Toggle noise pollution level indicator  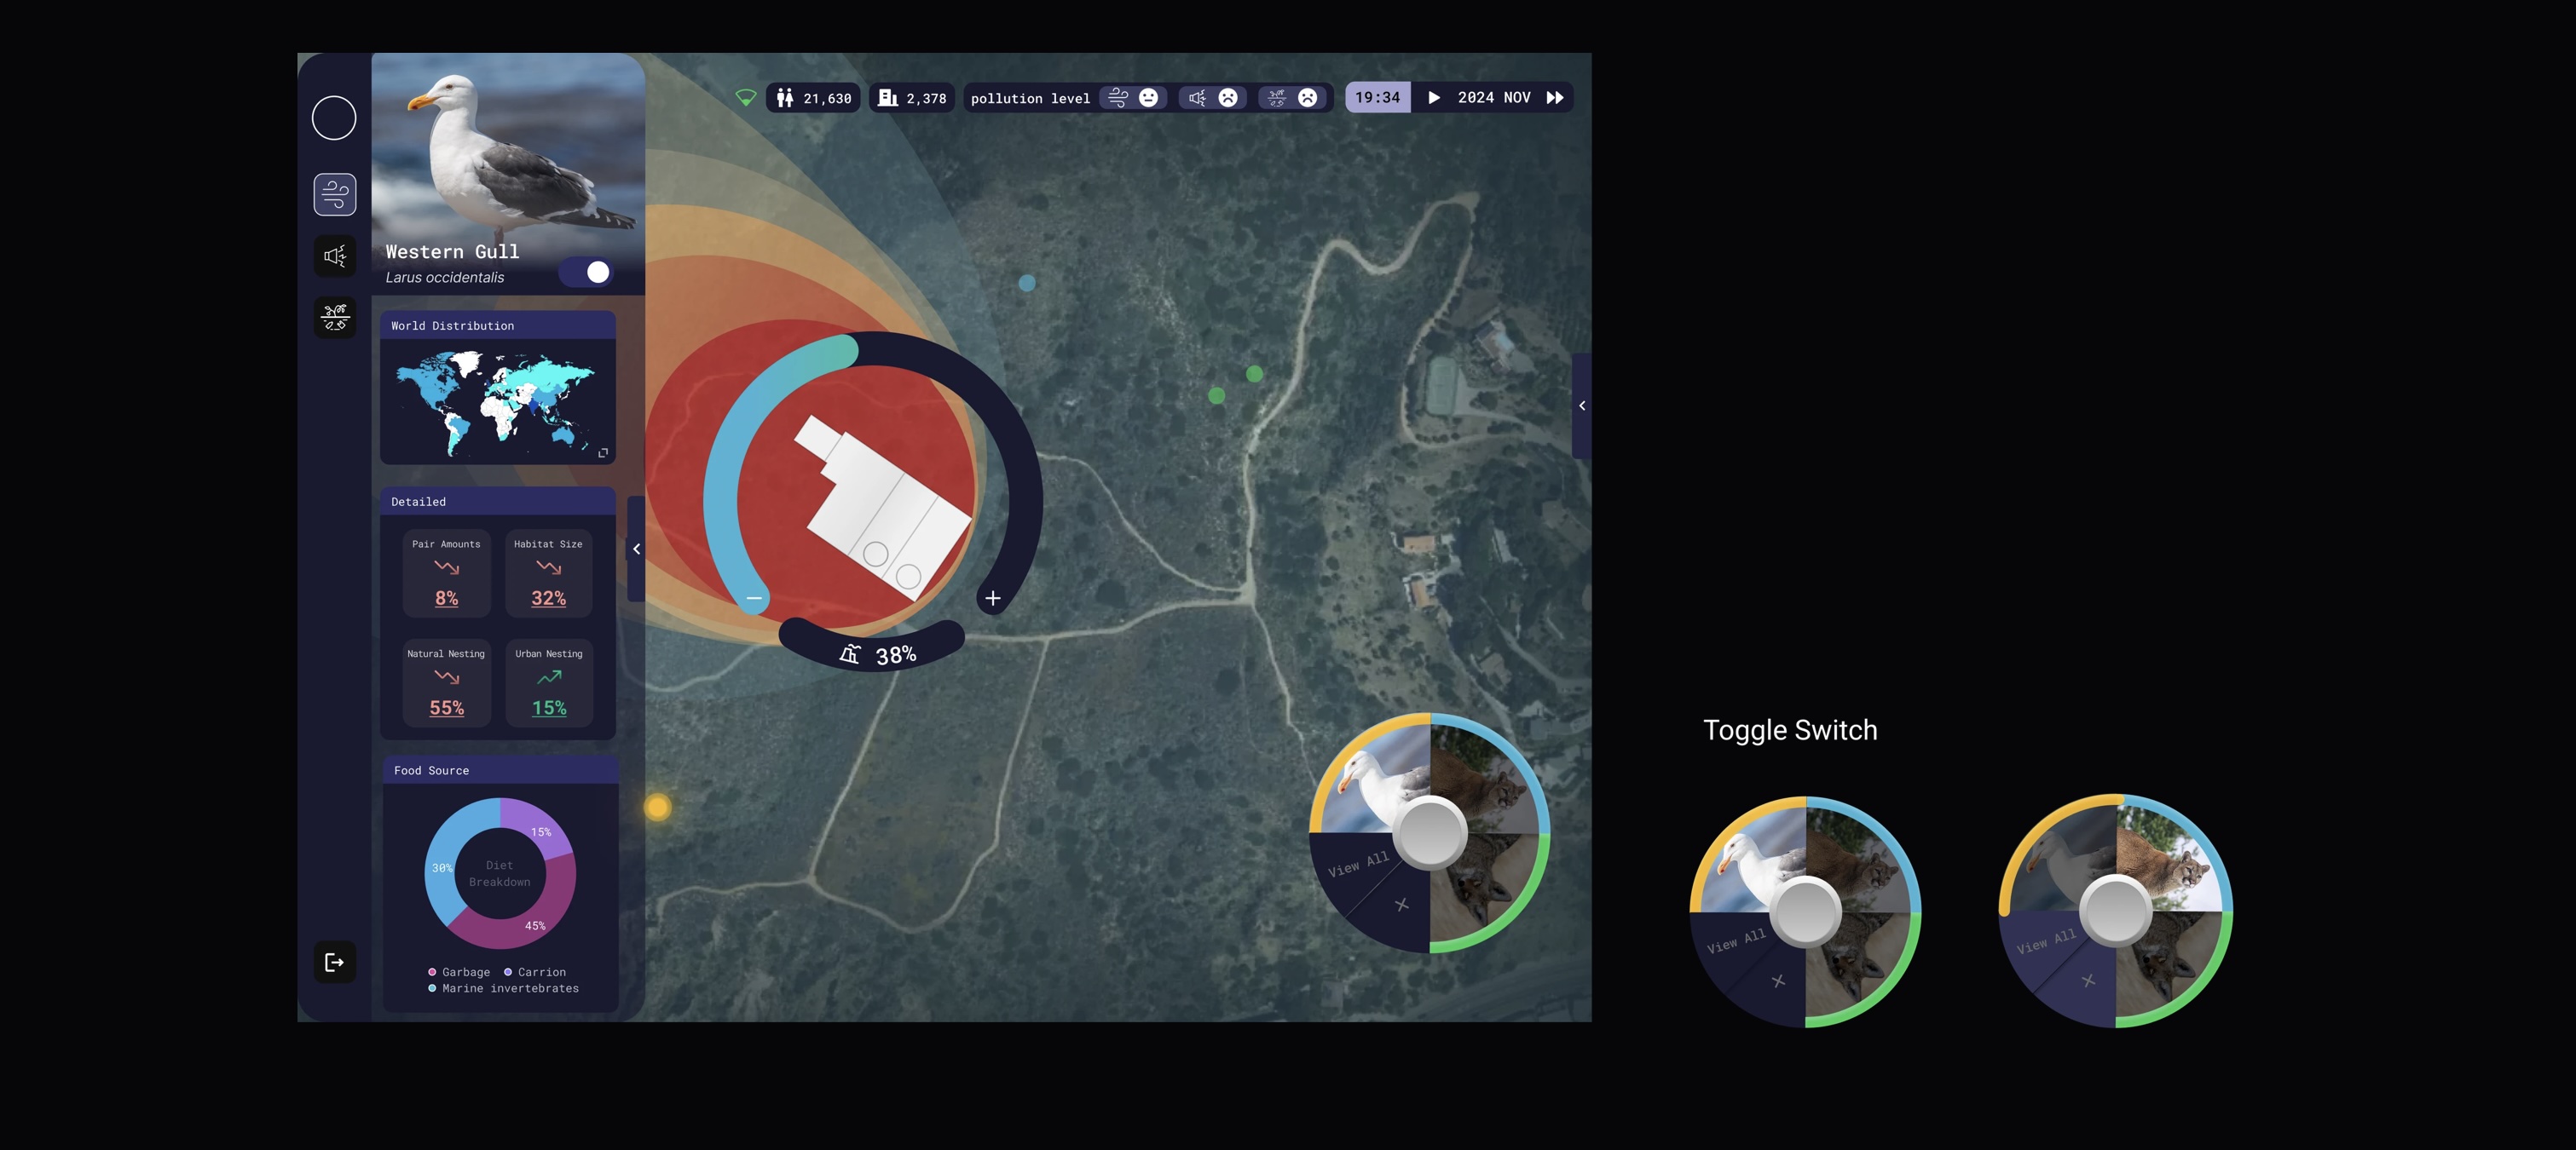pyautogui.click(x=1211, y=98)
